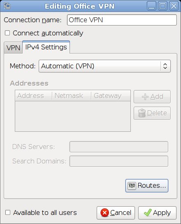The height and width of the screenshot is (224, 181).
Task: Click the network window icon in title bar
Action: pos(7,6)
